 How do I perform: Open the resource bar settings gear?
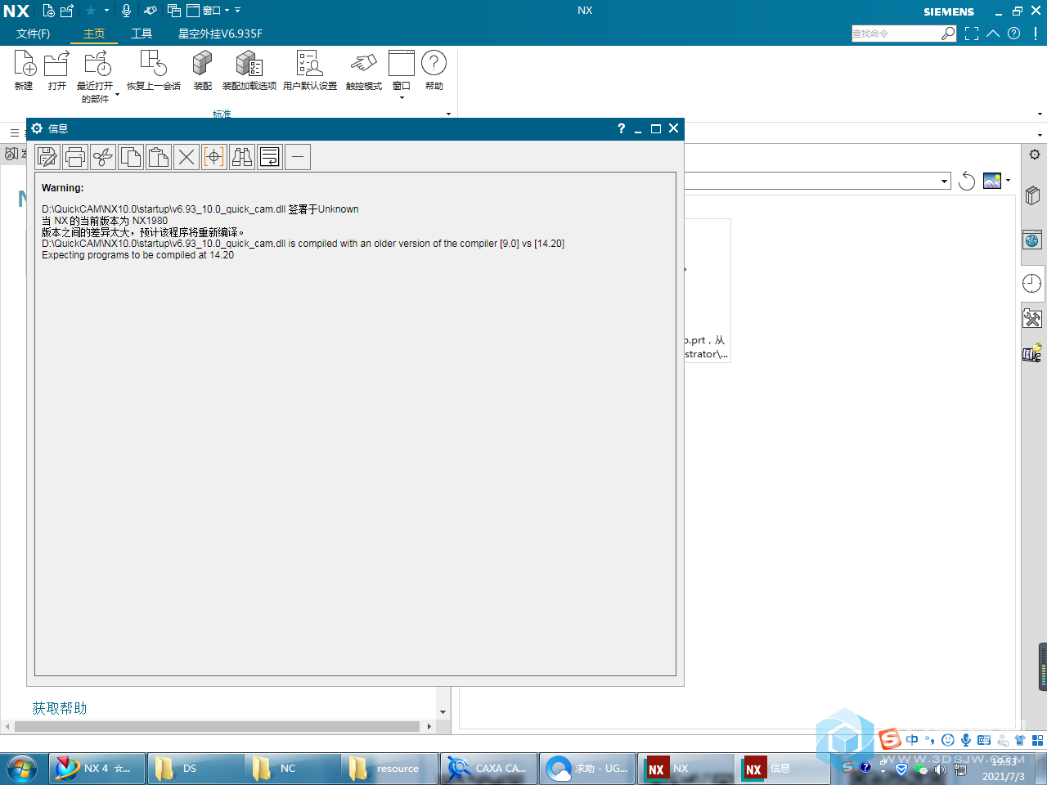1035,155
